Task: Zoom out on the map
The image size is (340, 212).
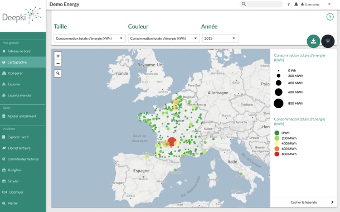Action: tap(58, 63)
